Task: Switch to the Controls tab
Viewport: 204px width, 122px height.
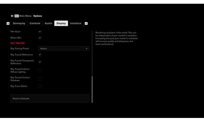Action: coord(35,23)
